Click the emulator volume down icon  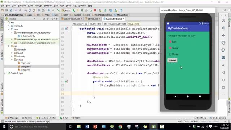click(223, 35)
